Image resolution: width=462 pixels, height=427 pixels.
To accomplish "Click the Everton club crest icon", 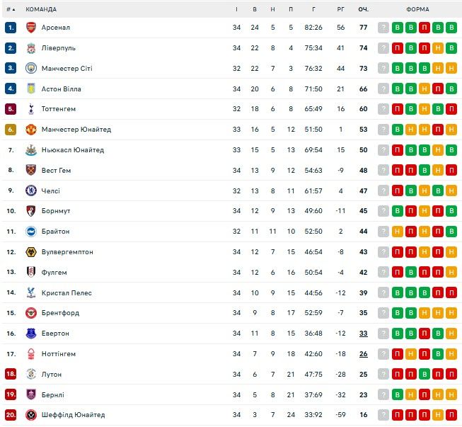I will click(x=30, y=334).
